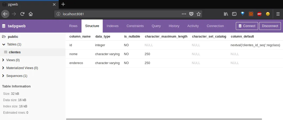Click the id column name cell
This screenshot has height=120, width=283.
click(71, 45)
